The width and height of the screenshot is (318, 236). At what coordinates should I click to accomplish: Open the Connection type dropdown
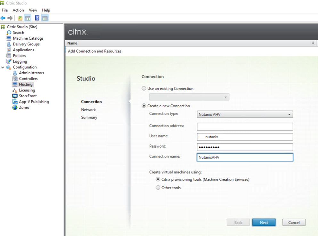(x=245, y=114)
